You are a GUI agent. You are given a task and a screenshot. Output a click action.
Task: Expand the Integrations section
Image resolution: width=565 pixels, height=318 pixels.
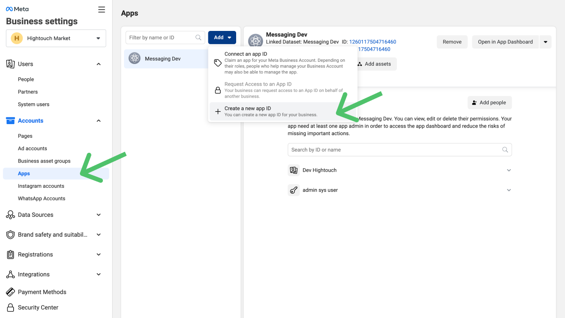98,274
